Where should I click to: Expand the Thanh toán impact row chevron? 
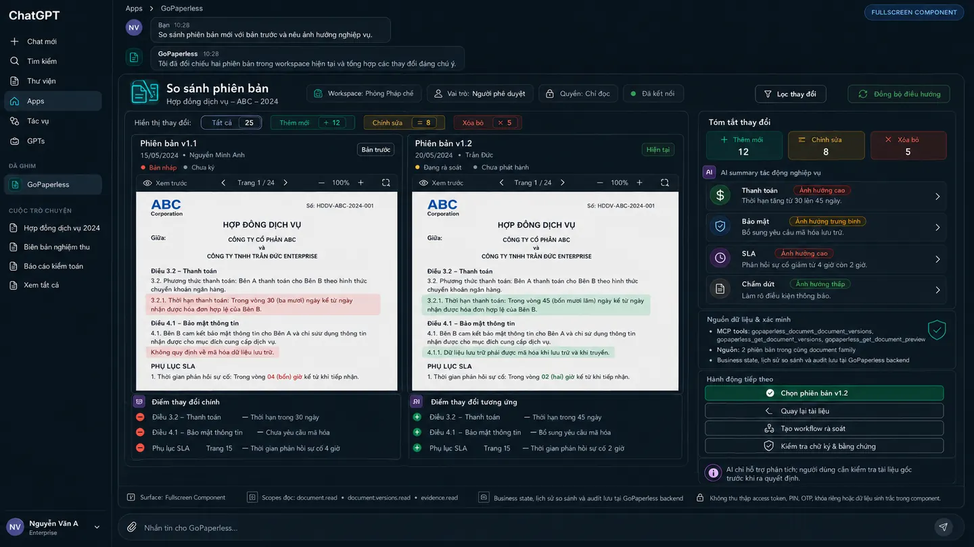coord(937,197)
